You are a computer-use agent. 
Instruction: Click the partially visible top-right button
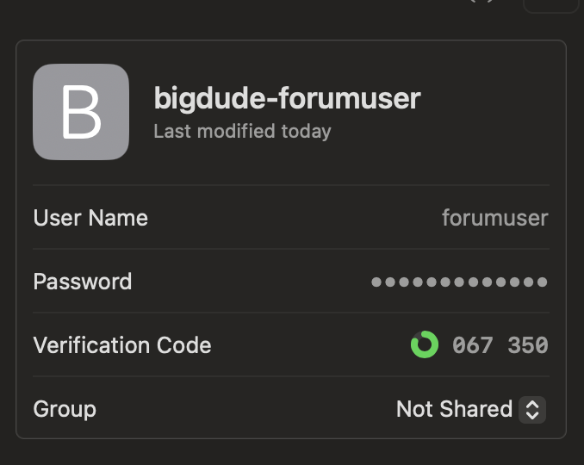click(x=551, y=6)
